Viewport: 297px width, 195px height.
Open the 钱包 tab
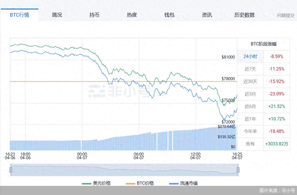[169, 15]
